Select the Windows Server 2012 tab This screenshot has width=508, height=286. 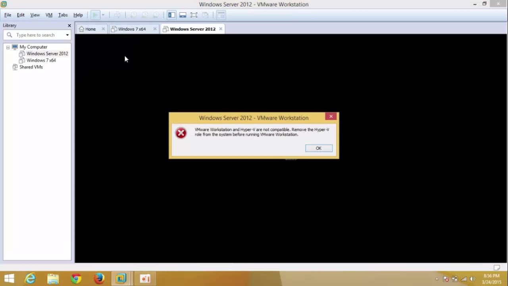(x=192, y=29)
